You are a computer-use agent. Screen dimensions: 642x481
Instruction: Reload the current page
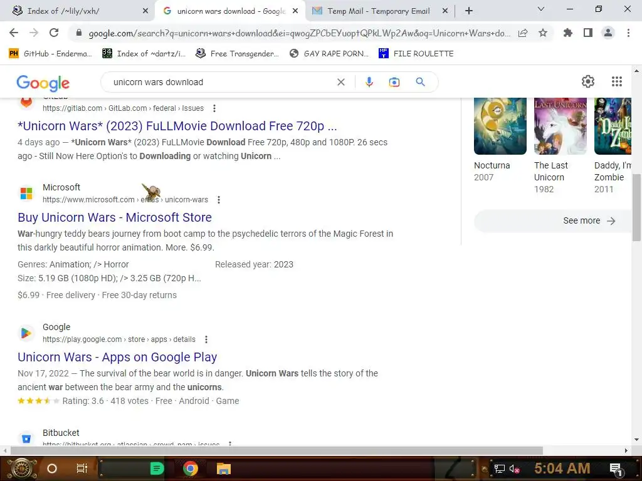[x=54, y=33]
